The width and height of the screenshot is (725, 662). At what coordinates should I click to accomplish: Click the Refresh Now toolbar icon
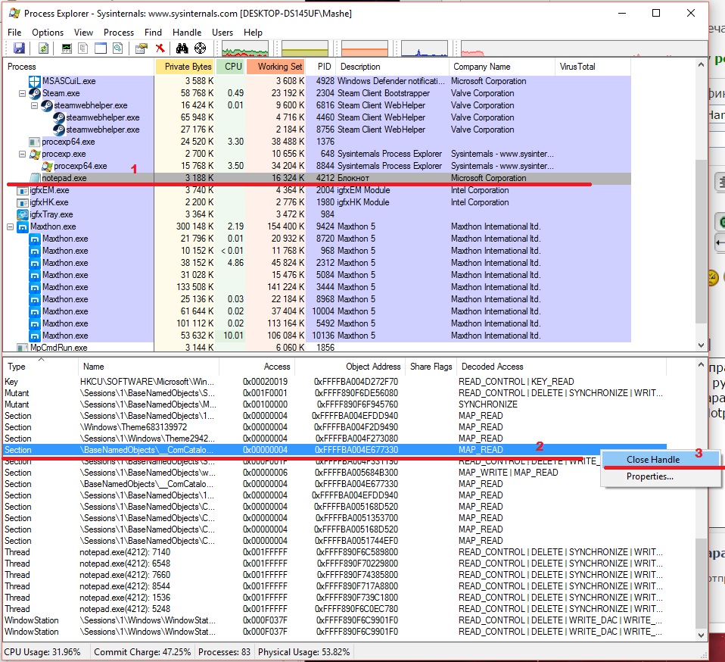click(x=44, y=48)
